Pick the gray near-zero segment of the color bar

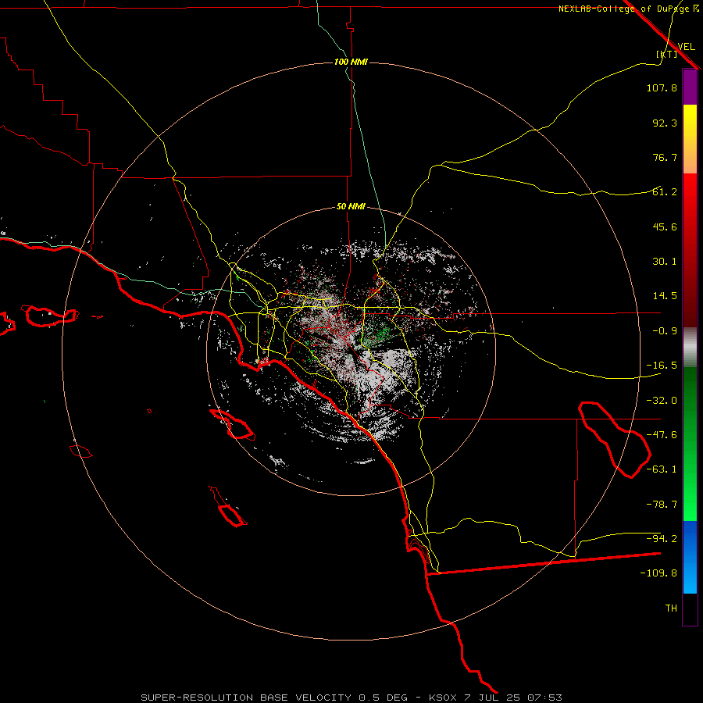click(x=690, y=347)
